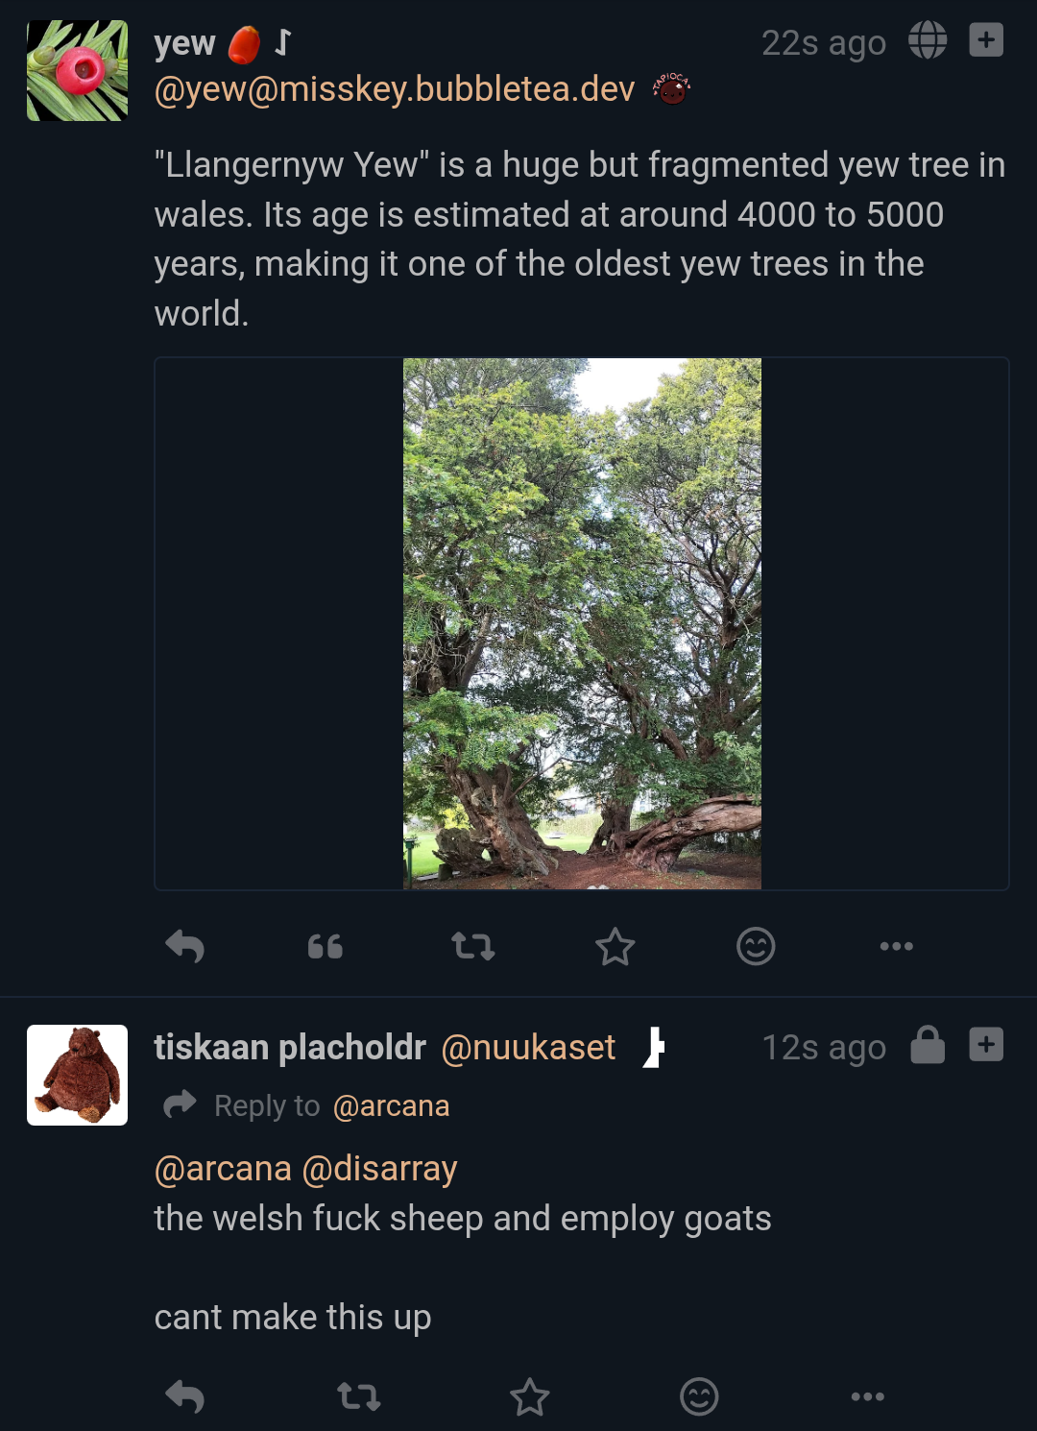Follow the 'Reply to @arcana' link
Image resolution: width=1037 pixels, height=1431 pixels.
(x=390, y=1106)
